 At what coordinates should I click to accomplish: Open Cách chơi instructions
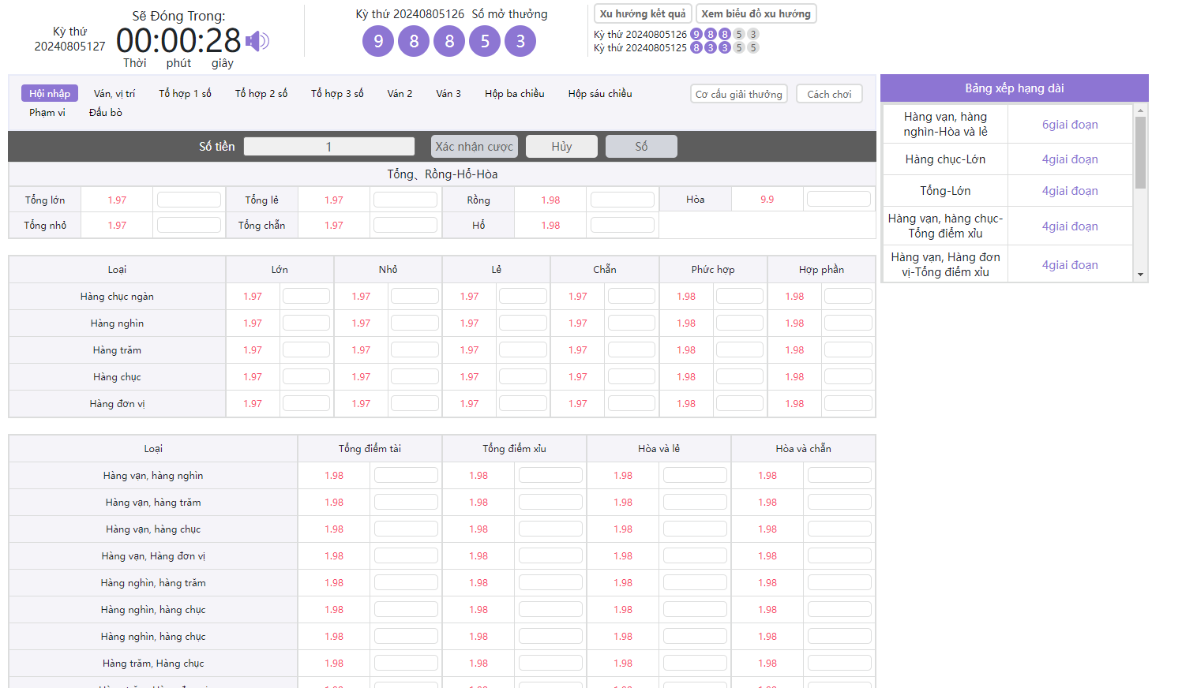tap(829, 94)
